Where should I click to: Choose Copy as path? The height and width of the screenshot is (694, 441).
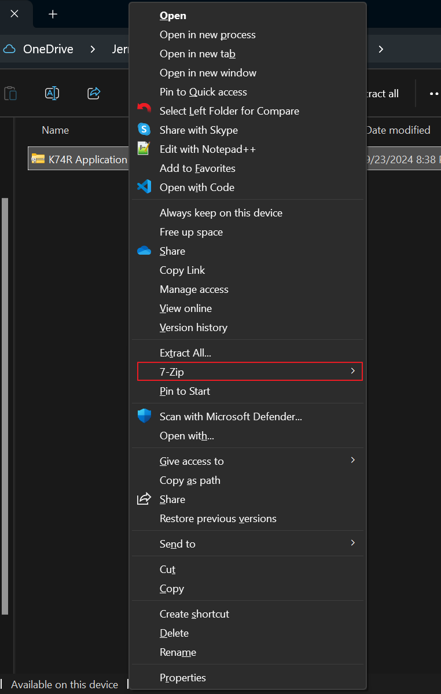click(190, 480)
